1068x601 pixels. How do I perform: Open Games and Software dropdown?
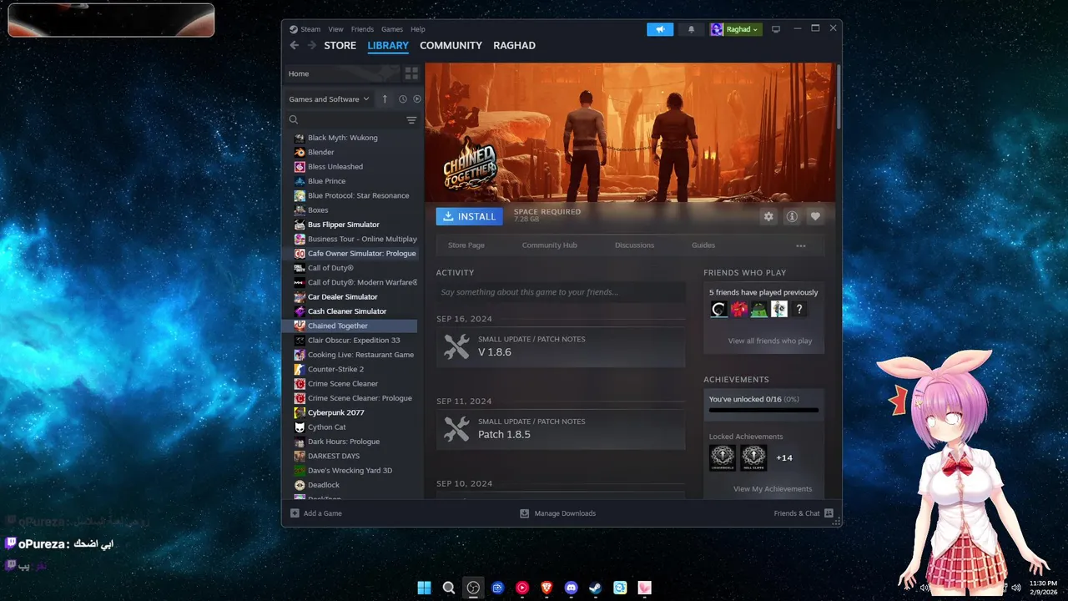(329, 98)
